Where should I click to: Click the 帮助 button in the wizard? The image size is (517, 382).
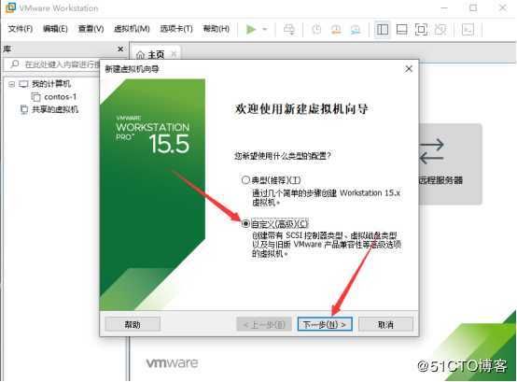[x=133, y=325]
